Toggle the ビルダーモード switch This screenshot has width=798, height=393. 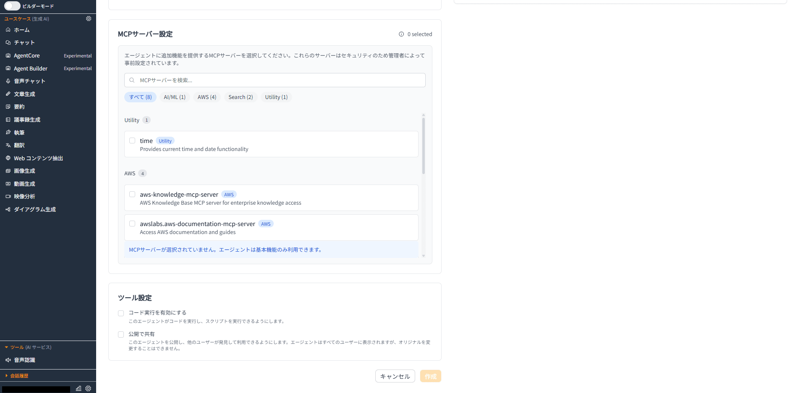coord(12,6)
